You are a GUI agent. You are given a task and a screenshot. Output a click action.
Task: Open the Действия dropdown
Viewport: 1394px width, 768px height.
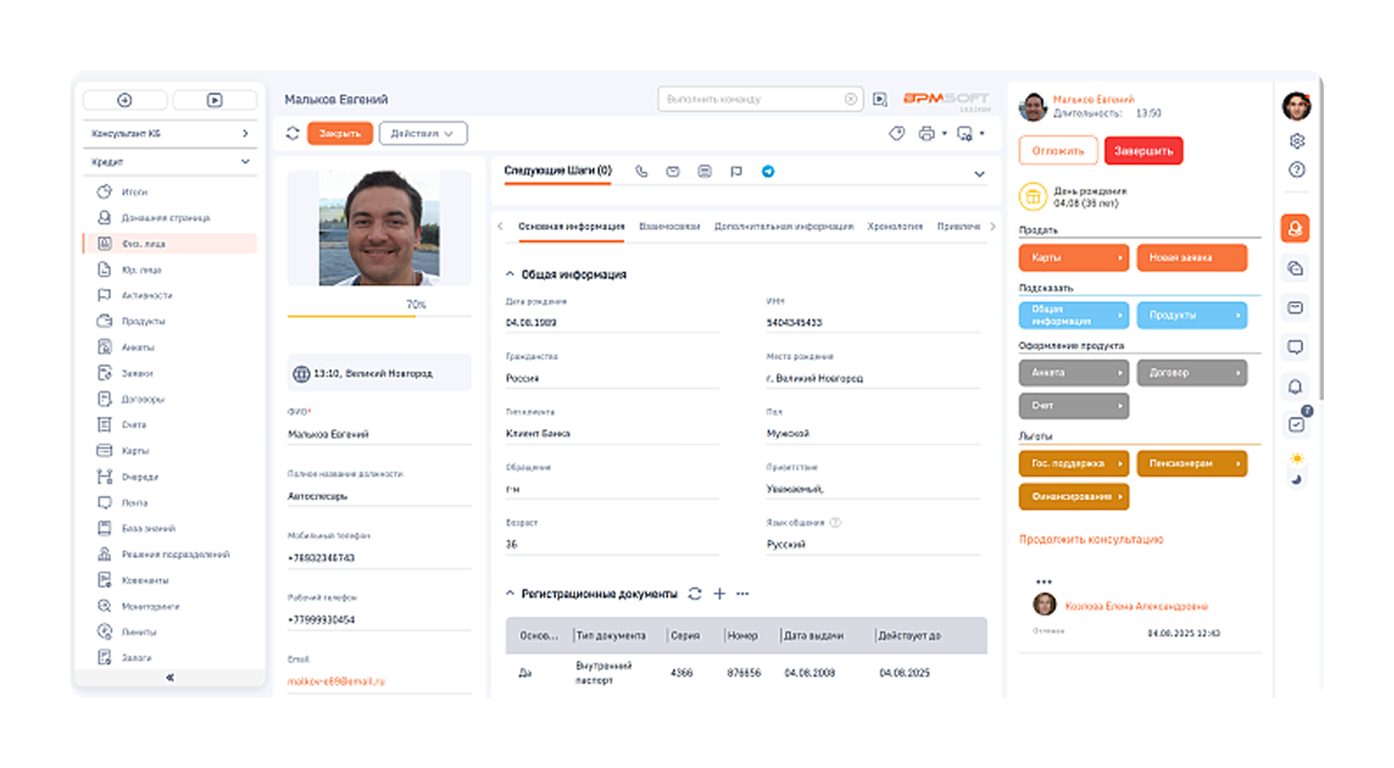423,133
